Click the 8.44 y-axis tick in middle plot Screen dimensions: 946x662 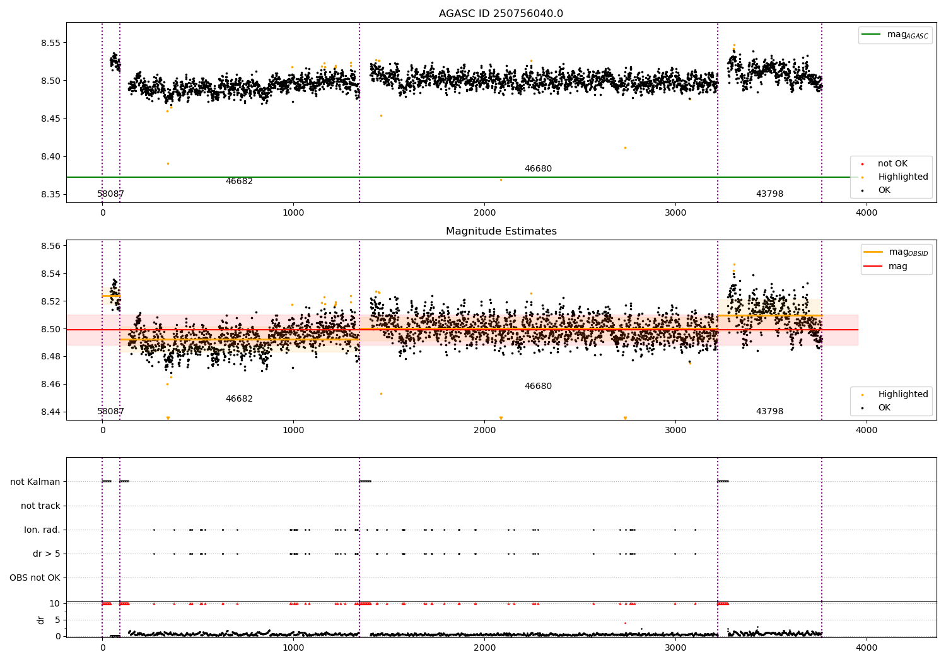tap(50, 412)
